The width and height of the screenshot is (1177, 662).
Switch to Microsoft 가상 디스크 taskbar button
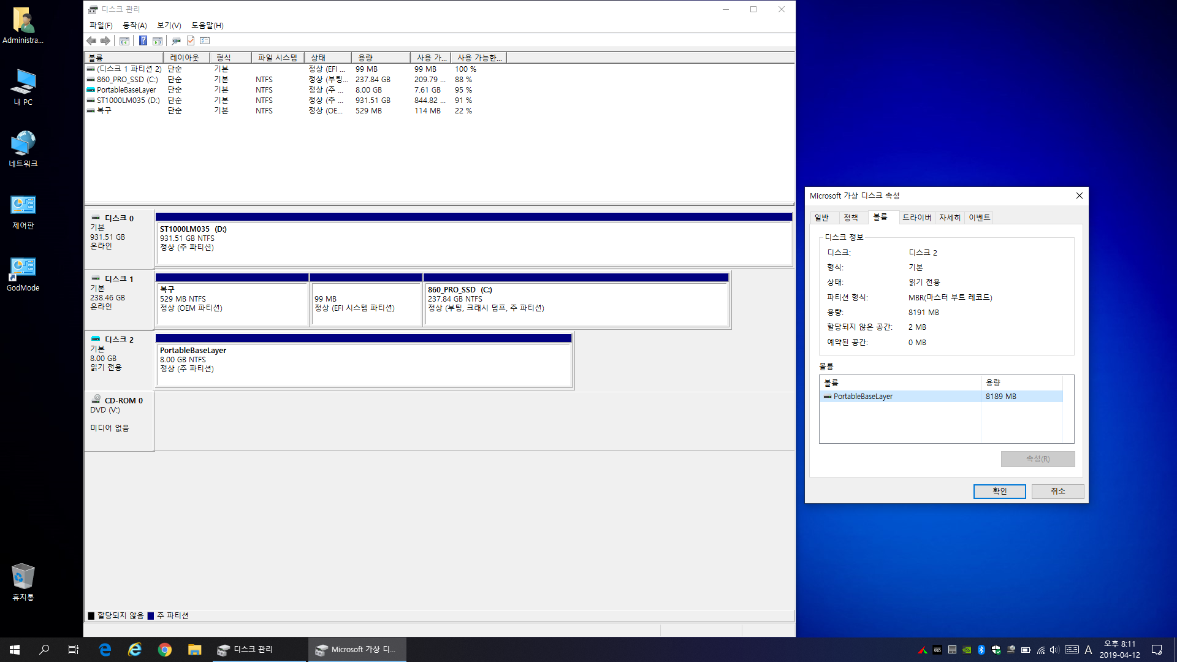[357, 650]
